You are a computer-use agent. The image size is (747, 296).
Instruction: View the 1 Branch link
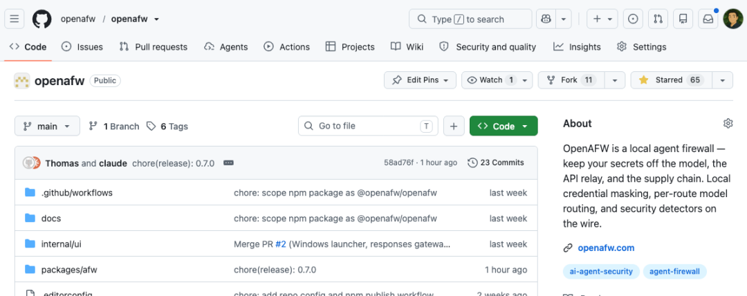[x=114, y=127]
